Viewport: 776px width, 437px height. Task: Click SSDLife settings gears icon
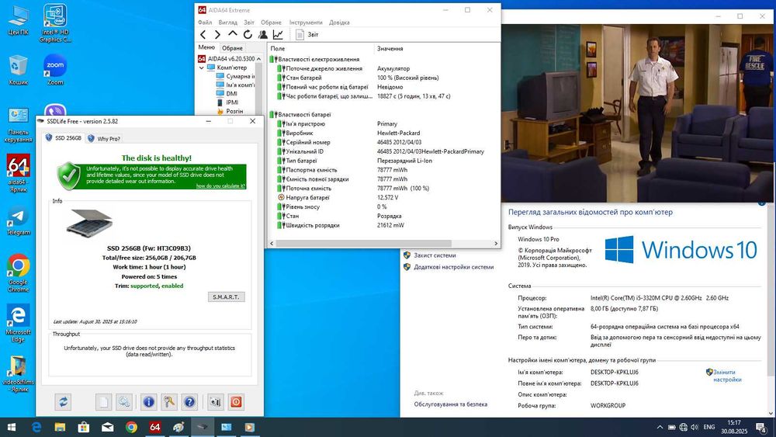pos(123,402)
